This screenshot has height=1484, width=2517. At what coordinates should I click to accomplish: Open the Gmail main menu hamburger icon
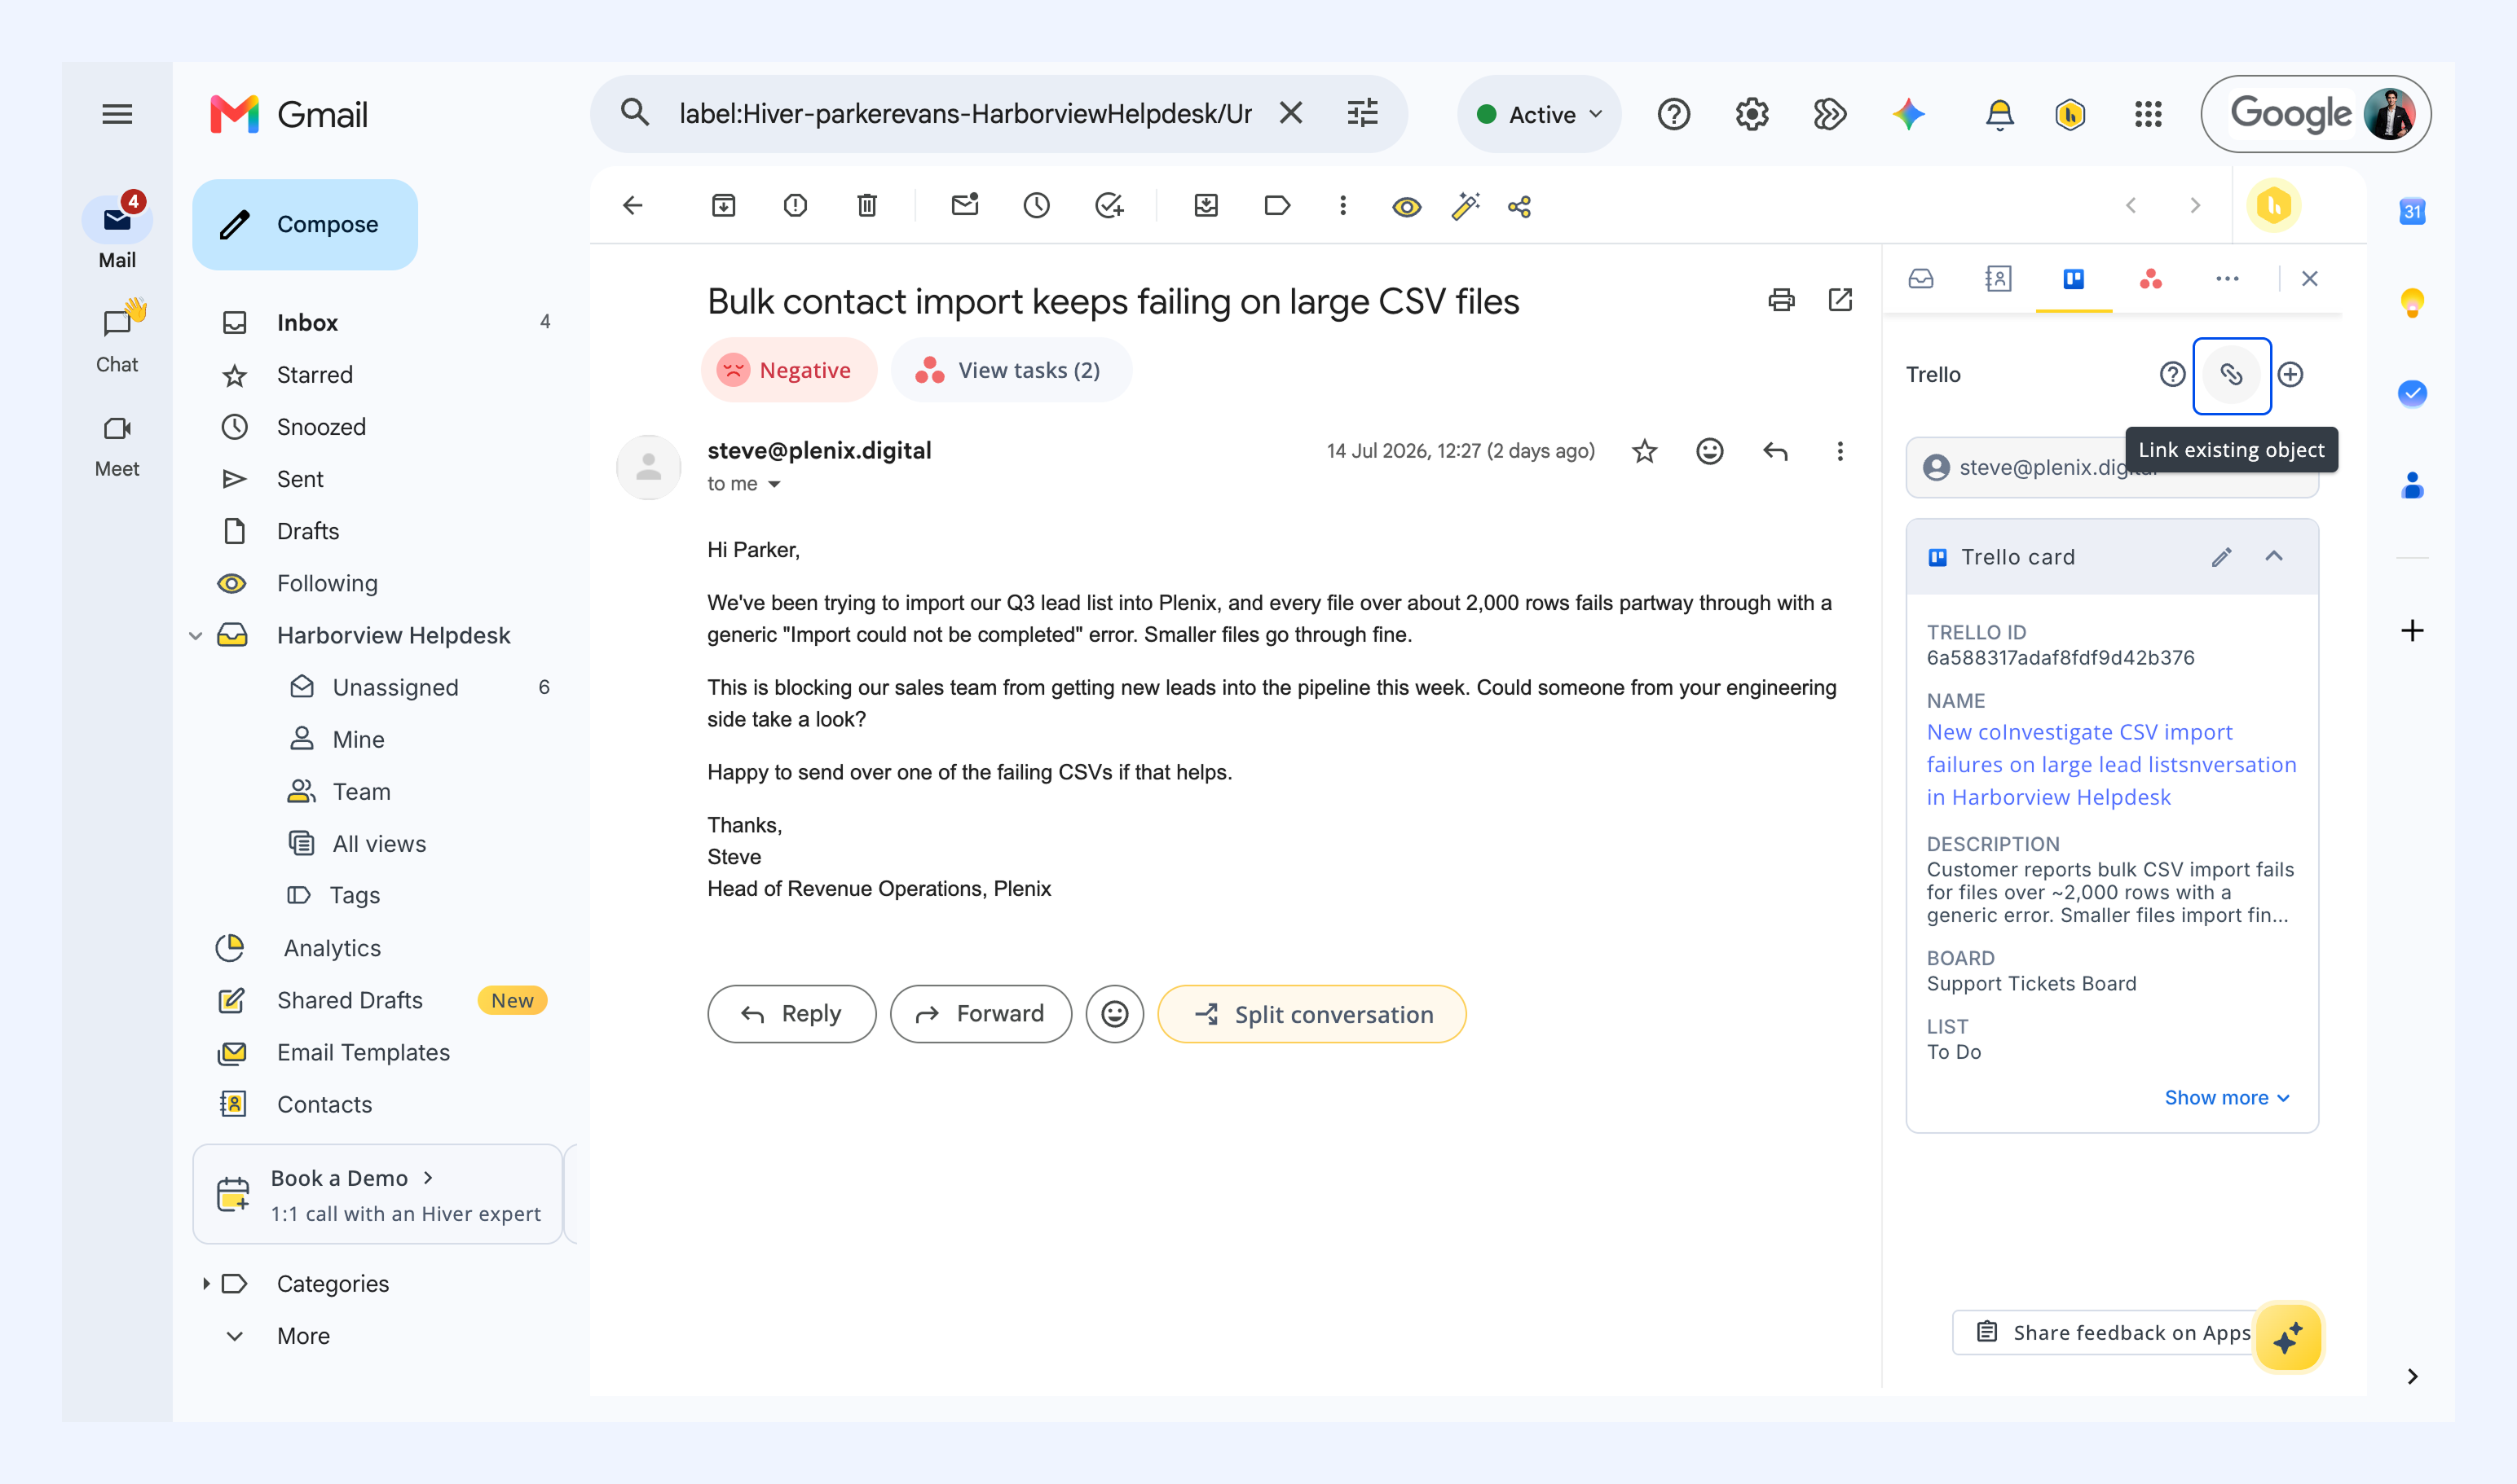[x=117, y=114]
